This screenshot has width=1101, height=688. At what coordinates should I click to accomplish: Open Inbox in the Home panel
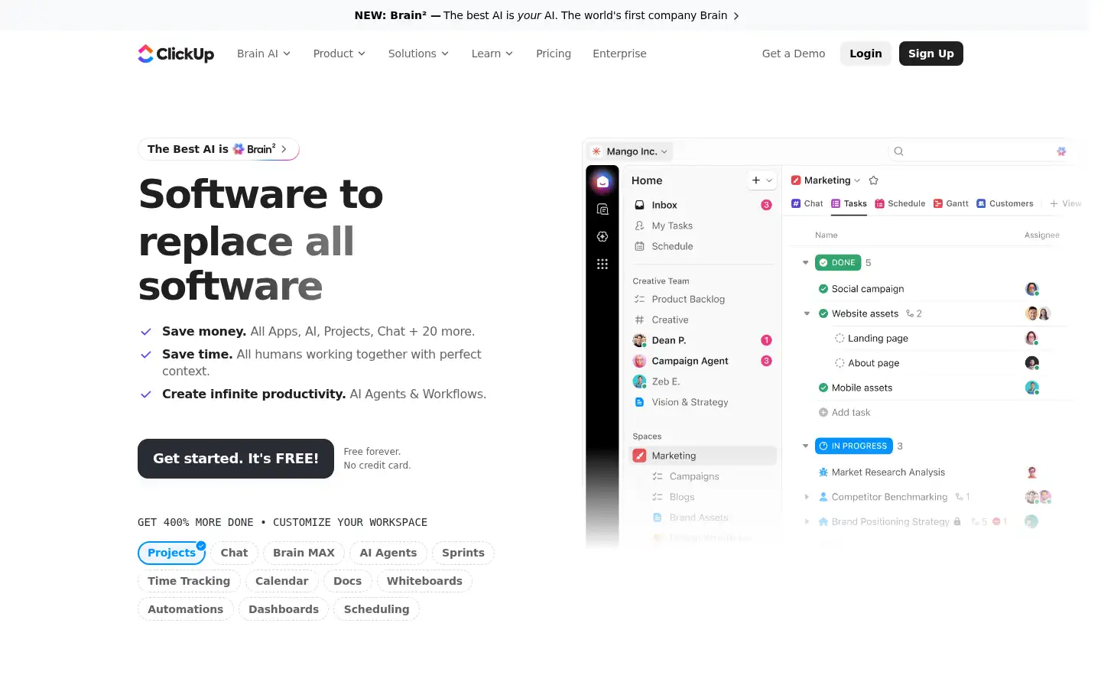tap(703, 205)
